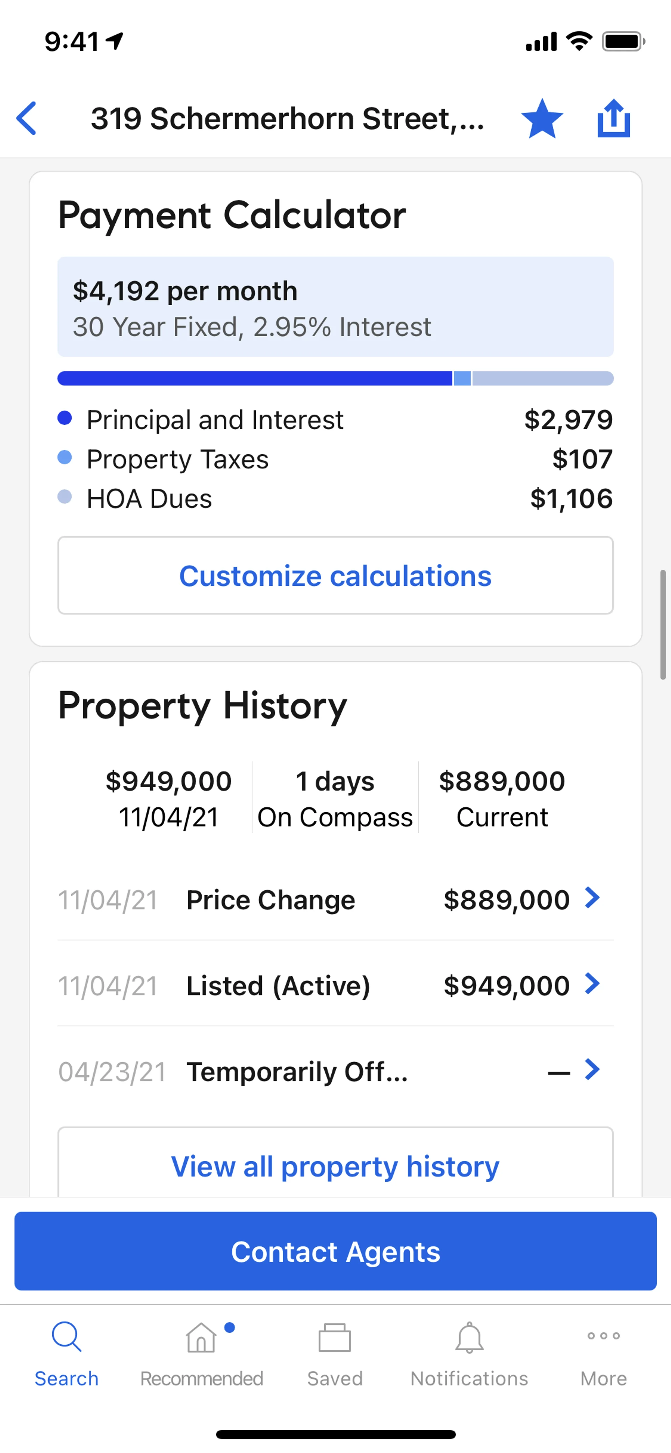The width and height of the screenshot is (671, 1453).
Task: Tap the back arrow icon
Action: point(27,118)
